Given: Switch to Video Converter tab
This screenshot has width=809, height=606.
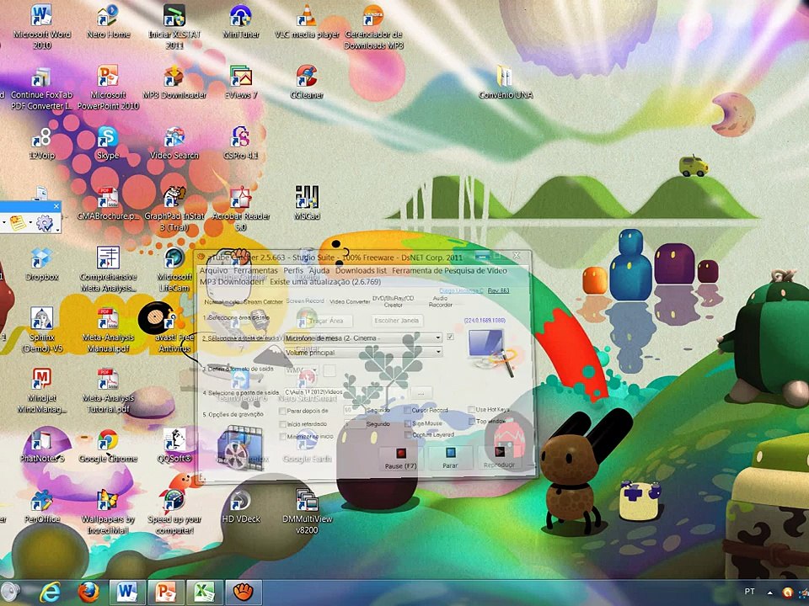Looking at the screenshot, I should [x=350, y=301].
